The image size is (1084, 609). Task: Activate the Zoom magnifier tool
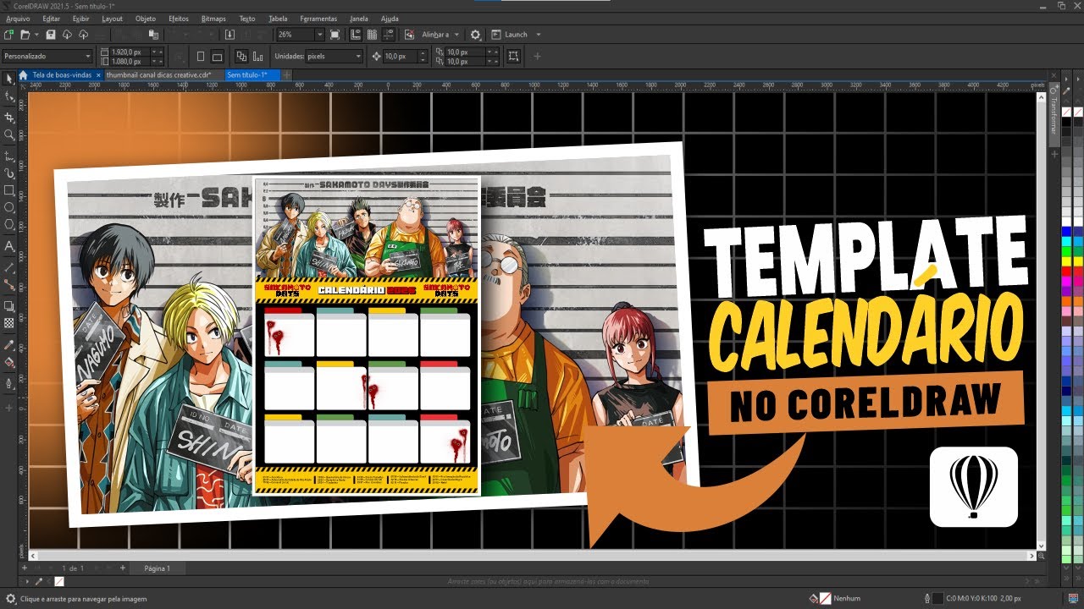click(x=9, y=134)
